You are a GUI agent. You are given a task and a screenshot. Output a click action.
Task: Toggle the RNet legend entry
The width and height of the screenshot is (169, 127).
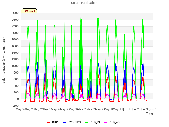point(53,122)
